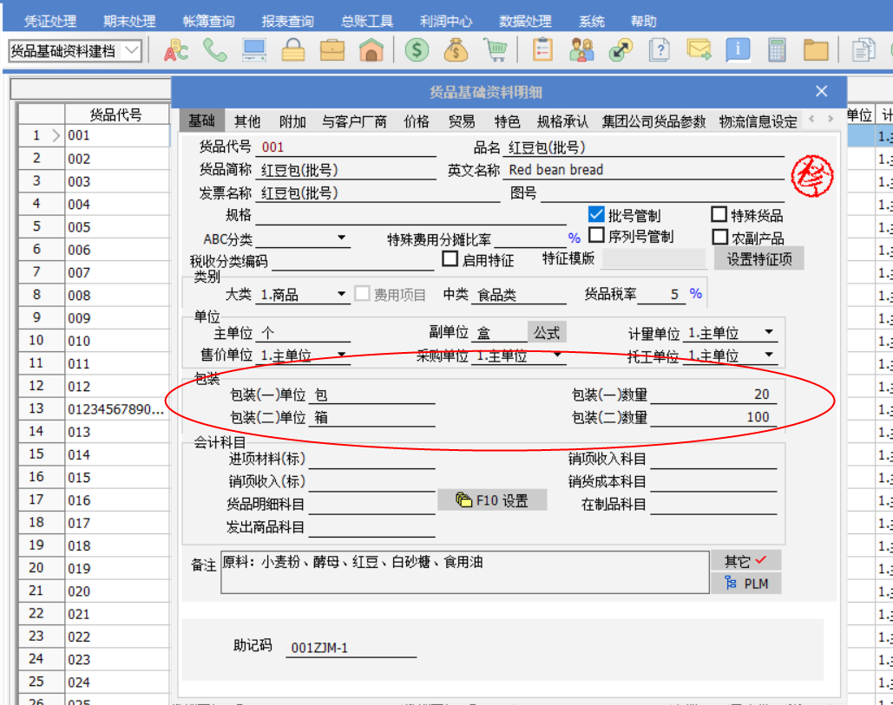Click the 品名 input field

tap(646, 147)
